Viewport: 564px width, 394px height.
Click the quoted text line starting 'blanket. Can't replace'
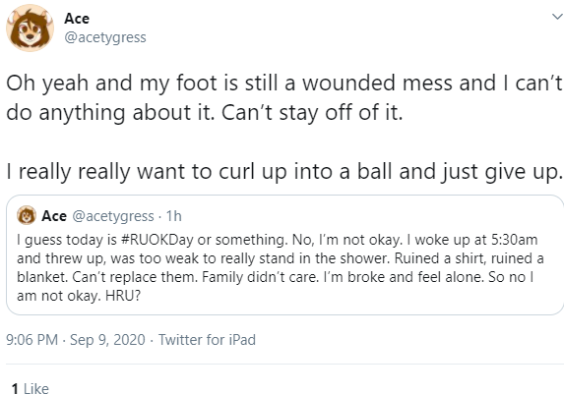tap(276, 277)
